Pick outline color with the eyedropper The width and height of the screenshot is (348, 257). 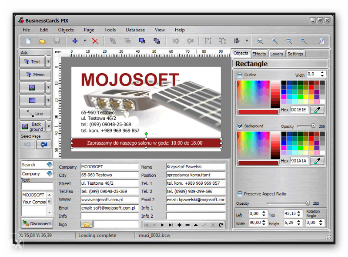[x=317, y=110]
